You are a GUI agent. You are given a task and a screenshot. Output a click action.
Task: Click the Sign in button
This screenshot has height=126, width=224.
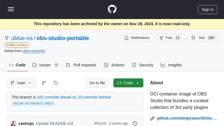(207, 9)
